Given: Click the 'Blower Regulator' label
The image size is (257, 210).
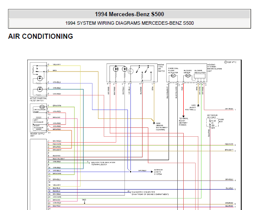Looking at the screenshot, I should coord(200,72).
